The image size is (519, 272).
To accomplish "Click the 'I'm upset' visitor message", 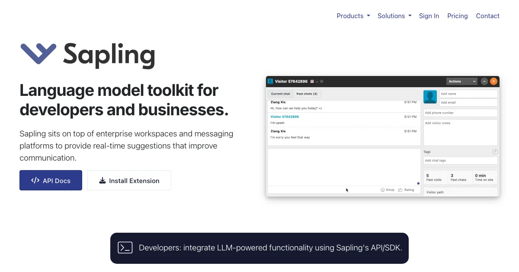I will pos(277,123).
